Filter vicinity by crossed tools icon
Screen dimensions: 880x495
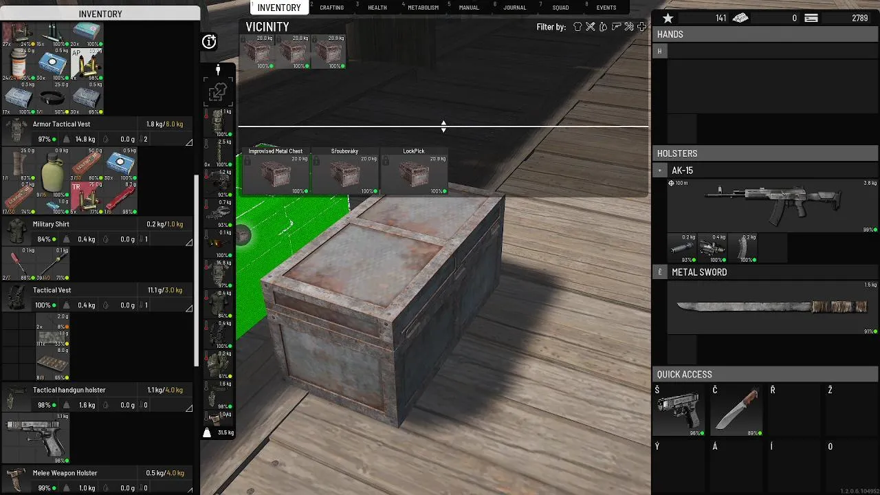(590, 27)
